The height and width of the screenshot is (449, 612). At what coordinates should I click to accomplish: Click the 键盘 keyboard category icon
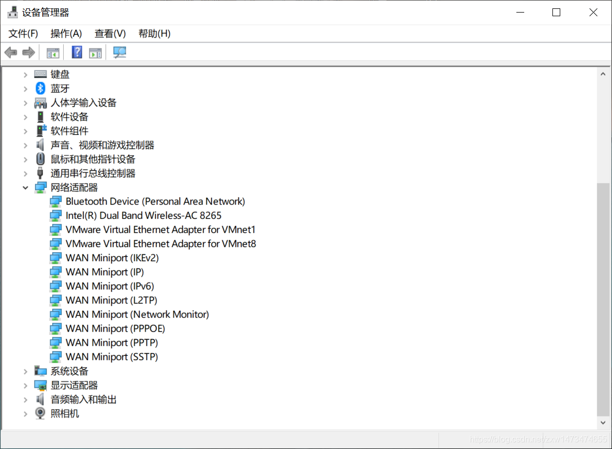[x=40, y=74]
